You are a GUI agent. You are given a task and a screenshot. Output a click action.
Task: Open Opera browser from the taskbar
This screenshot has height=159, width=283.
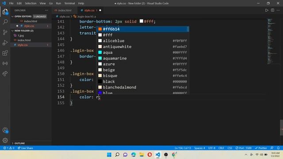coord(149,155)
